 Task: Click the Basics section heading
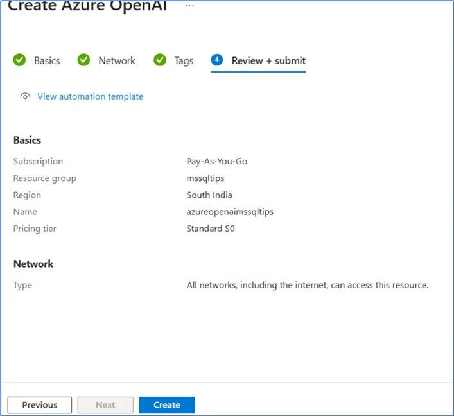point(27,140)
